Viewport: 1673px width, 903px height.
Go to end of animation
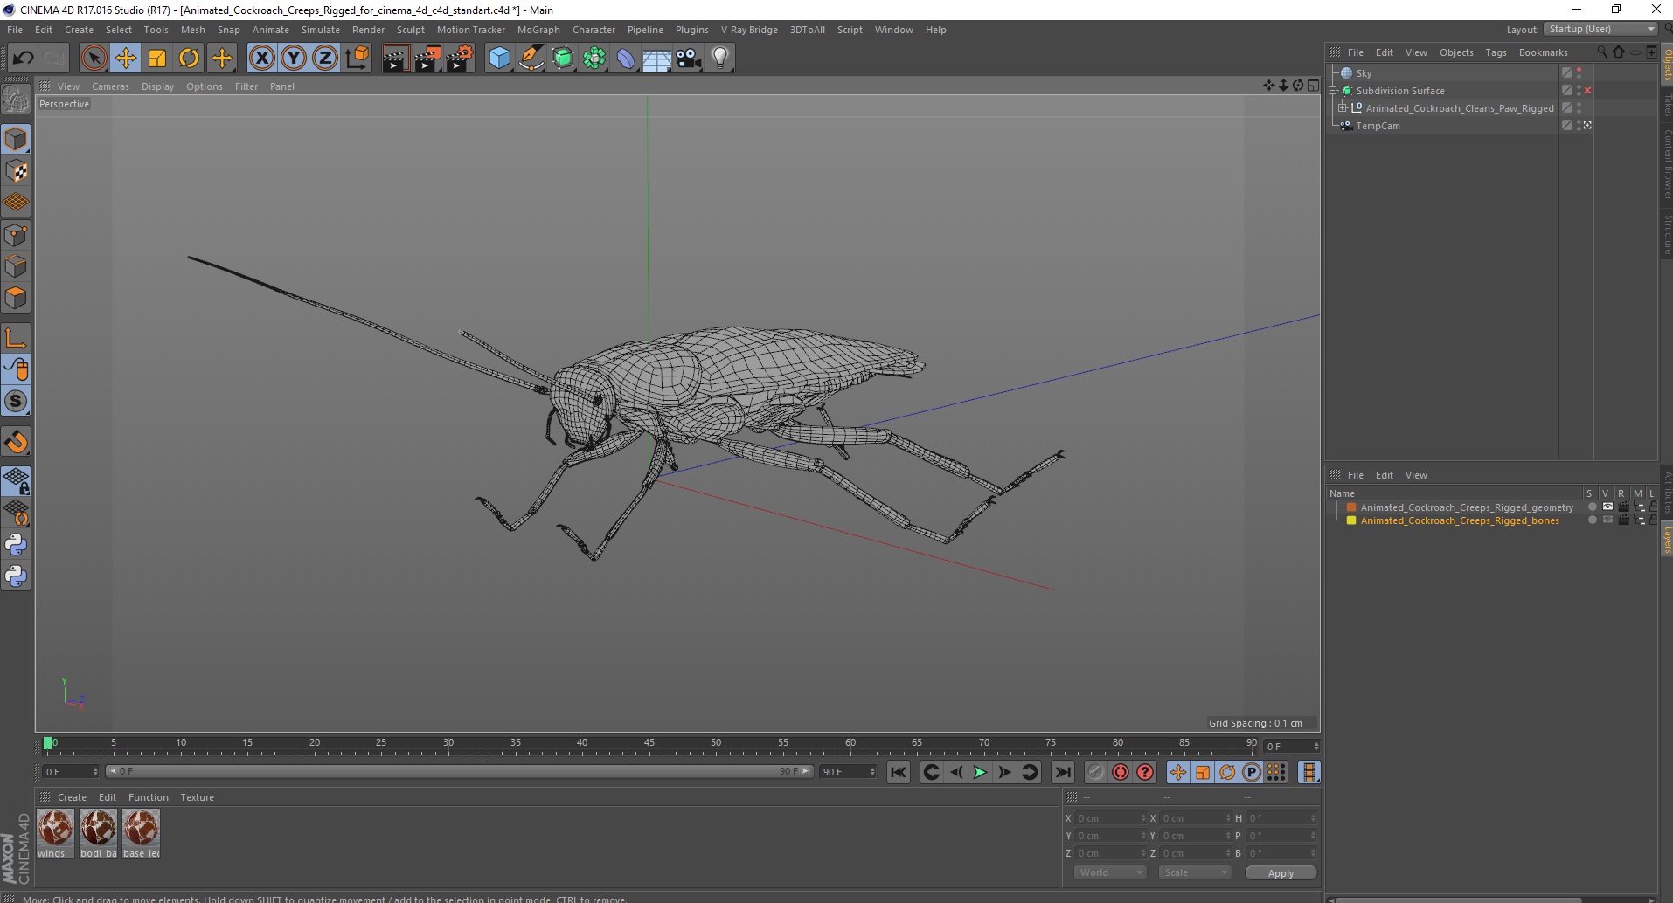pyautogui.click(x=1062, y=772)
